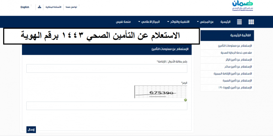Open the الرئيسية home menu item
This screenshot has width=273, height=136.
tap(225, 22)
